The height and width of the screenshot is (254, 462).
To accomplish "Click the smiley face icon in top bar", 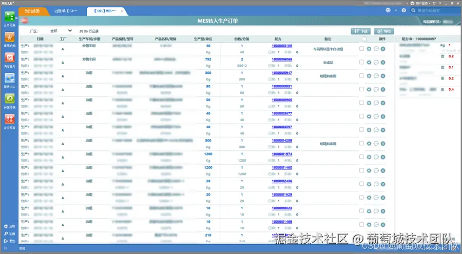I will point(388,10).
